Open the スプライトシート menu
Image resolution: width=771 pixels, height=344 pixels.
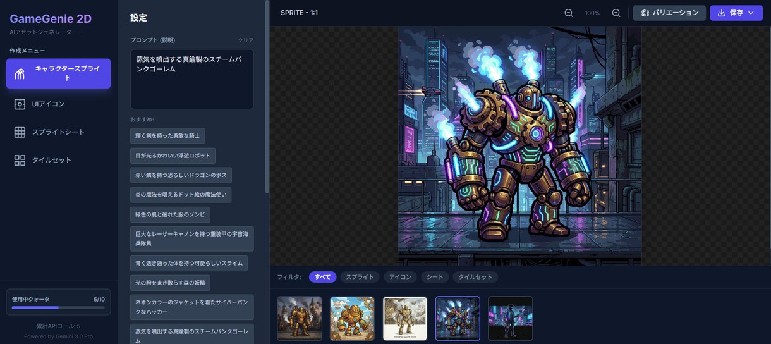(58, 132)
